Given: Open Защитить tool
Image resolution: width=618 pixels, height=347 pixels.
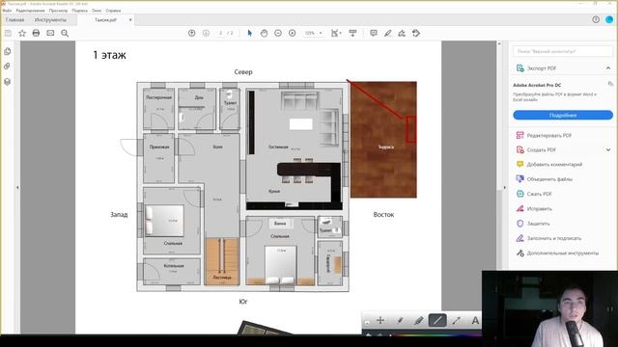Looking at the screenshot, I should (532, 224).
